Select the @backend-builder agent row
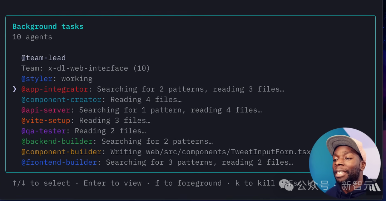386x201 pixels. (x=117, y=141)
